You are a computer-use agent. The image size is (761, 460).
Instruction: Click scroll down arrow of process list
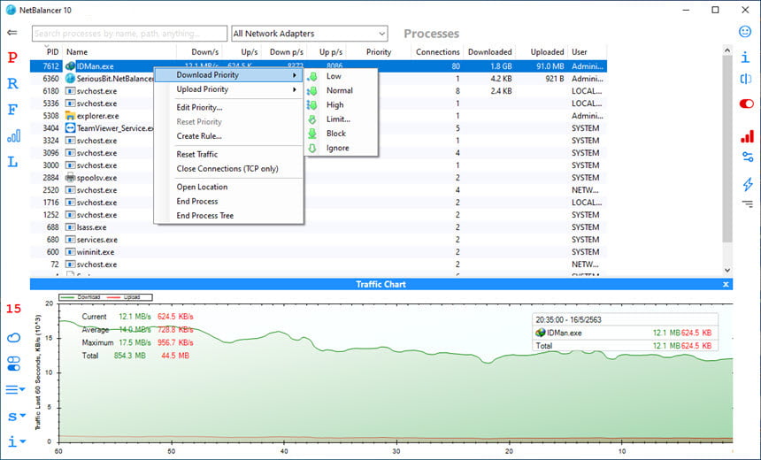click(x=727, y=271)
